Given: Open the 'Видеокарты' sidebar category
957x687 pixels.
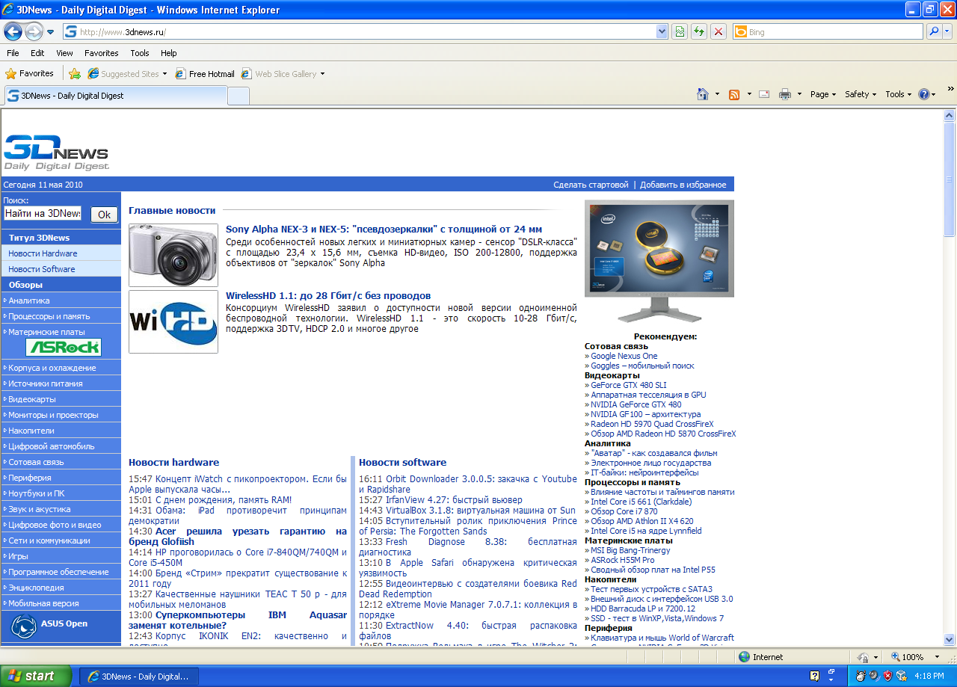Looking at the screenshot, I should point(32,399).
